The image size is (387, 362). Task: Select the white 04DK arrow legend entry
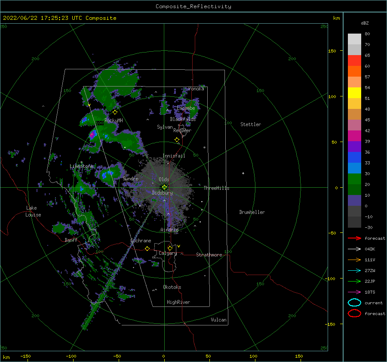coord(354,249)
